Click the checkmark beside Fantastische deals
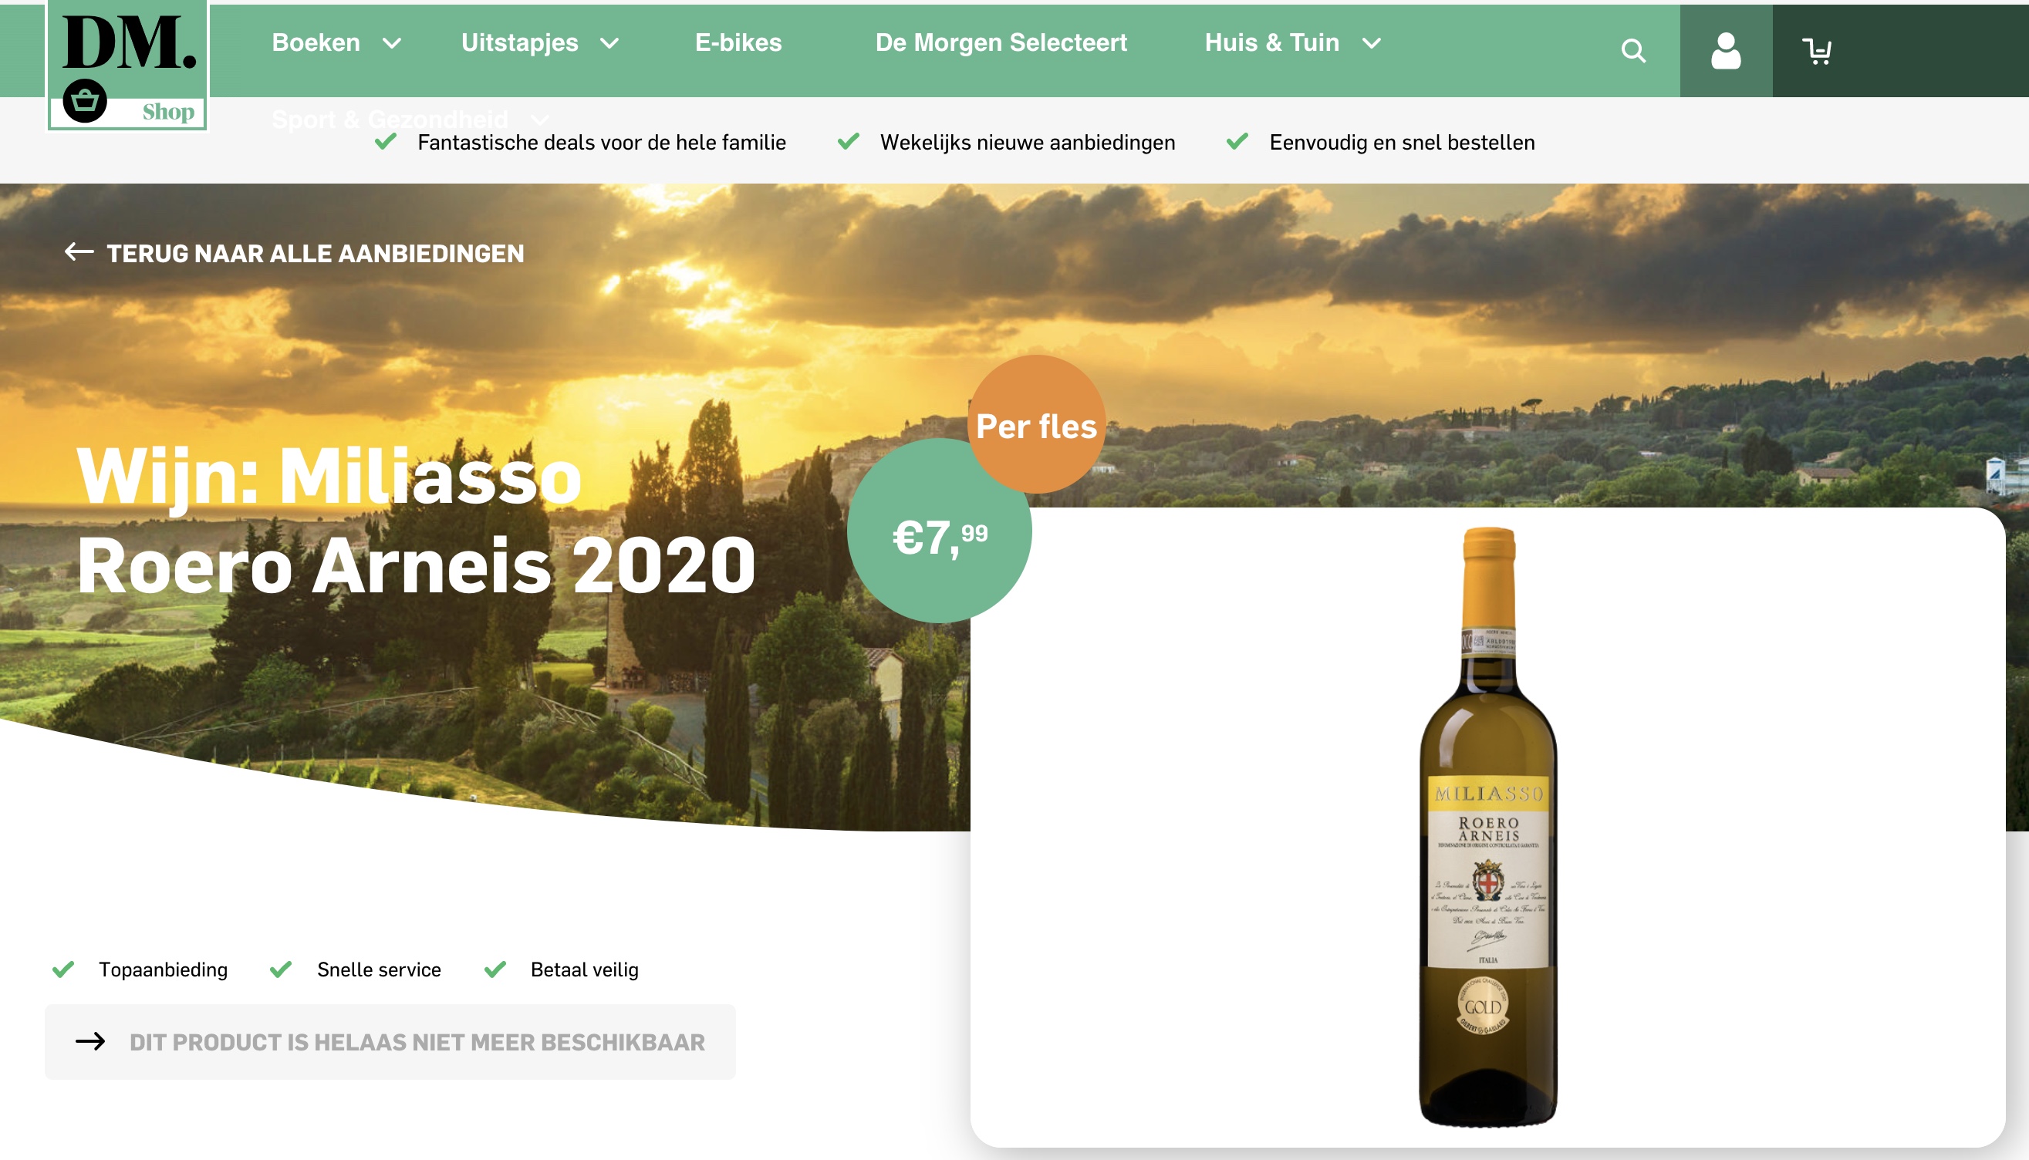The height and width of the screenshot is (1160, 2029). [386, 142]
